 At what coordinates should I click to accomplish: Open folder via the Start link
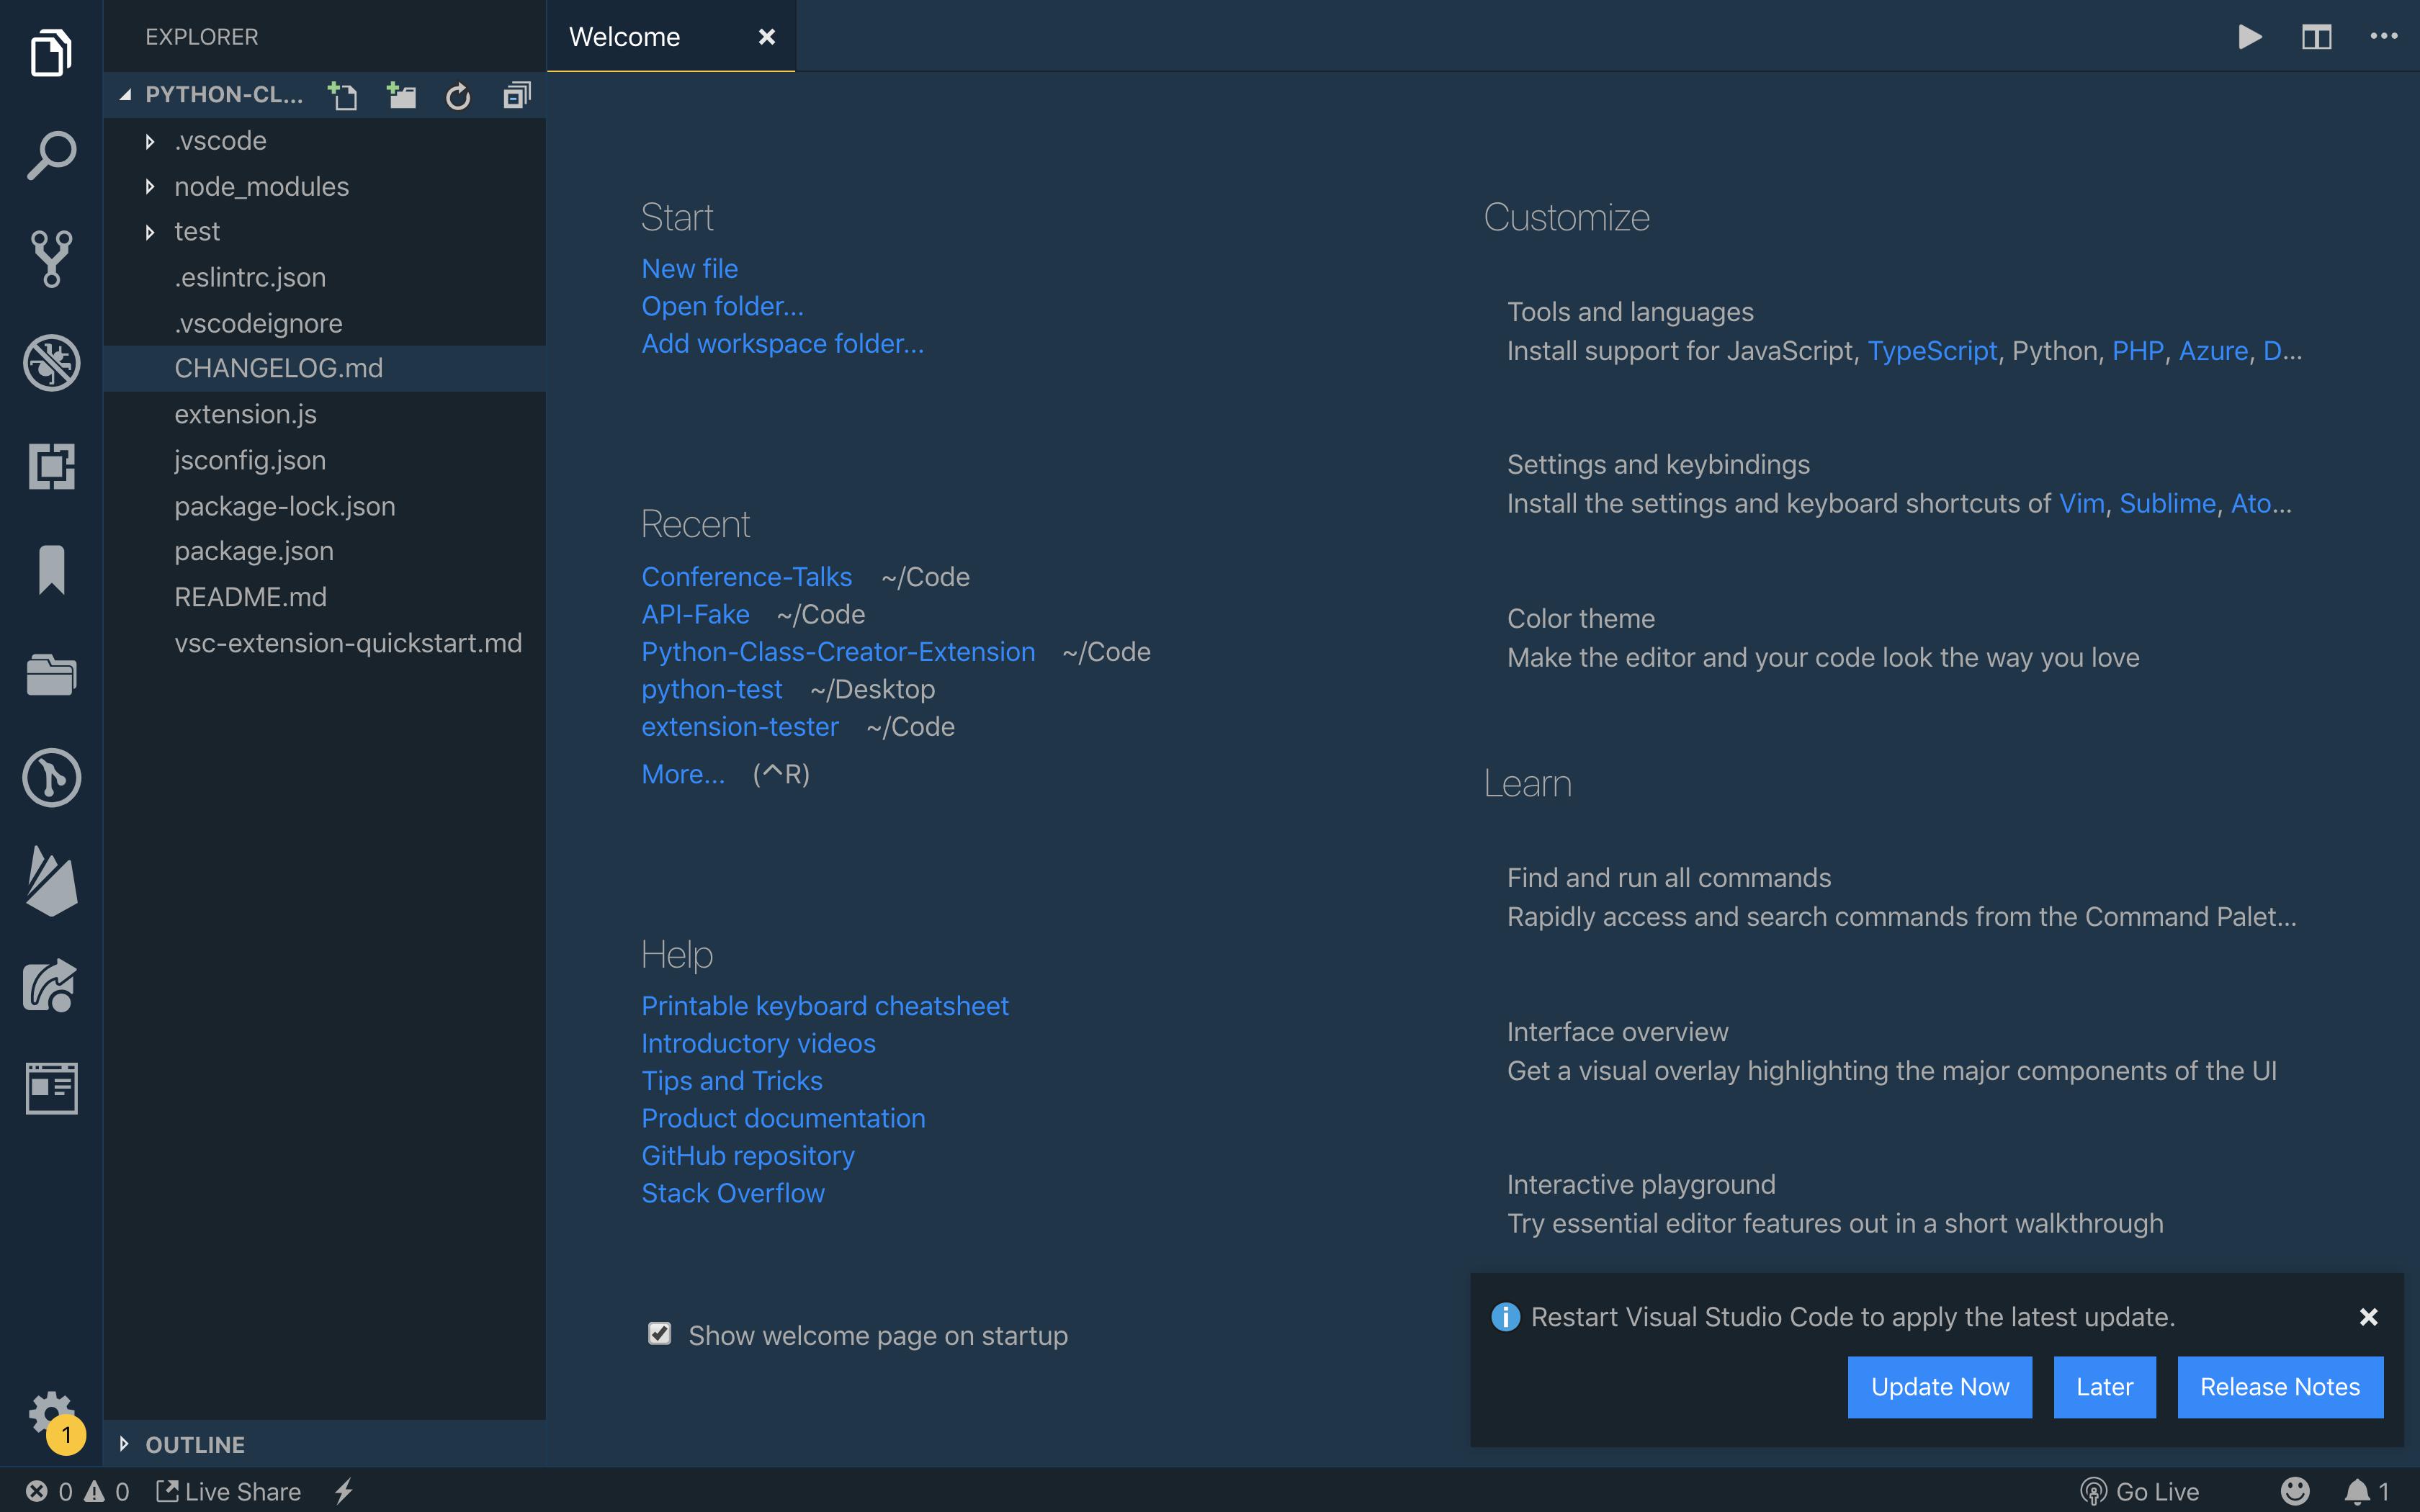tap(722, 306)
